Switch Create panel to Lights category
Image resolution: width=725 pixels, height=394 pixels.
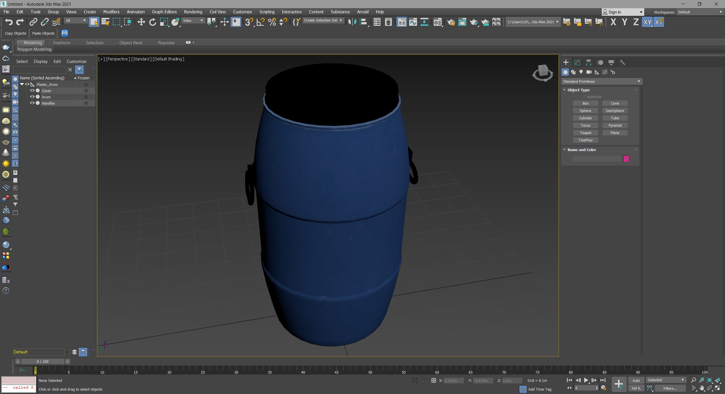click(581, 72)
